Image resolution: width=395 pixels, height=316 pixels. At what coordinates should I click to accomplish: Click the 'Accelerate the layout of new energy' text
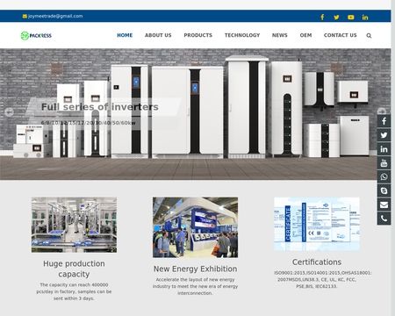coord(195,286)
